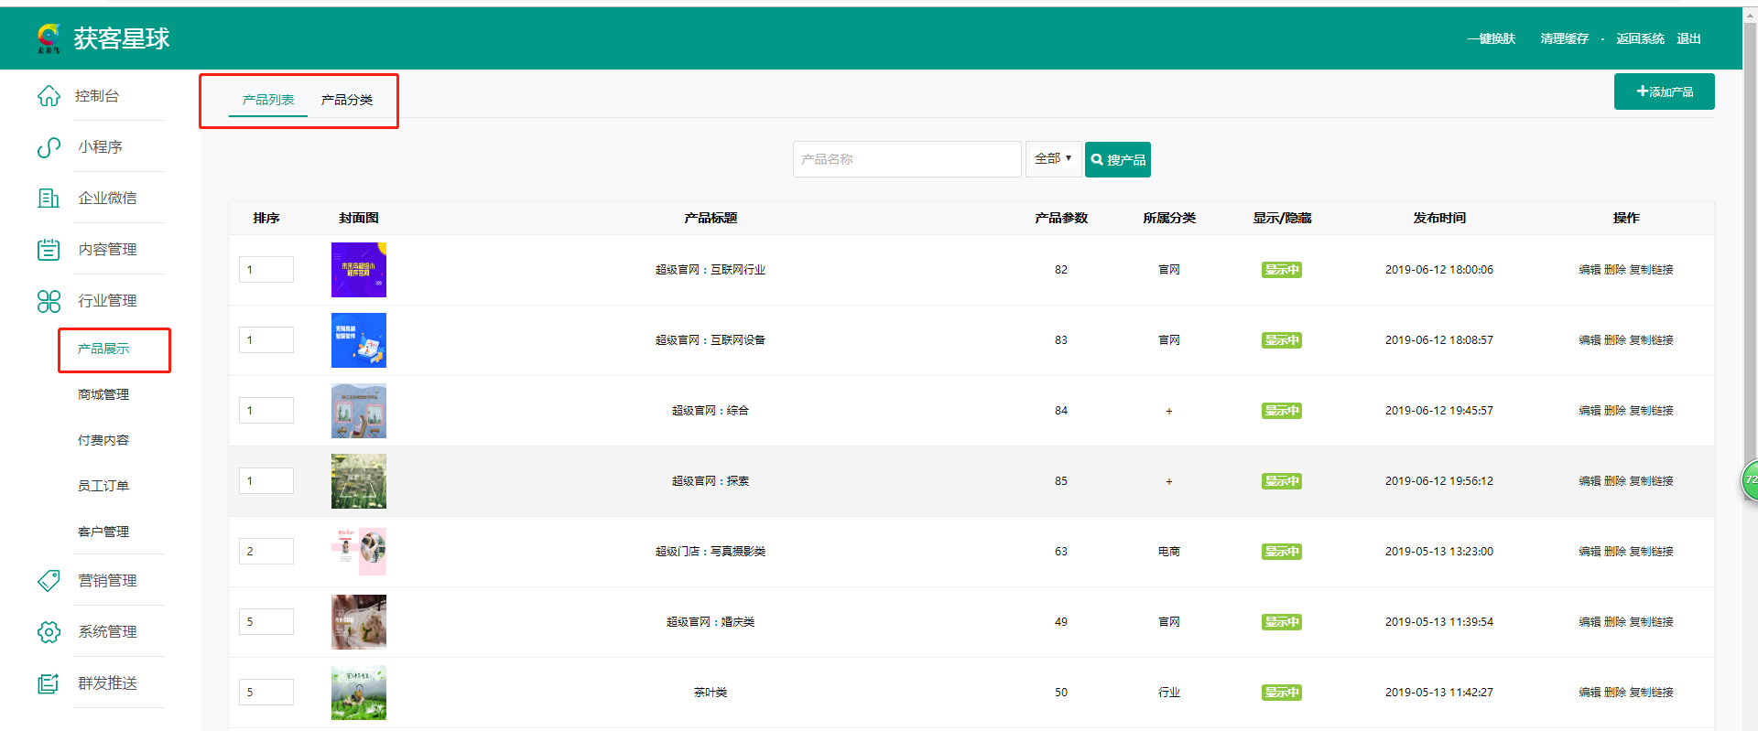Click the 企业微信 building icon
Screen dimensions: 1758x731
tap(49, 199)
